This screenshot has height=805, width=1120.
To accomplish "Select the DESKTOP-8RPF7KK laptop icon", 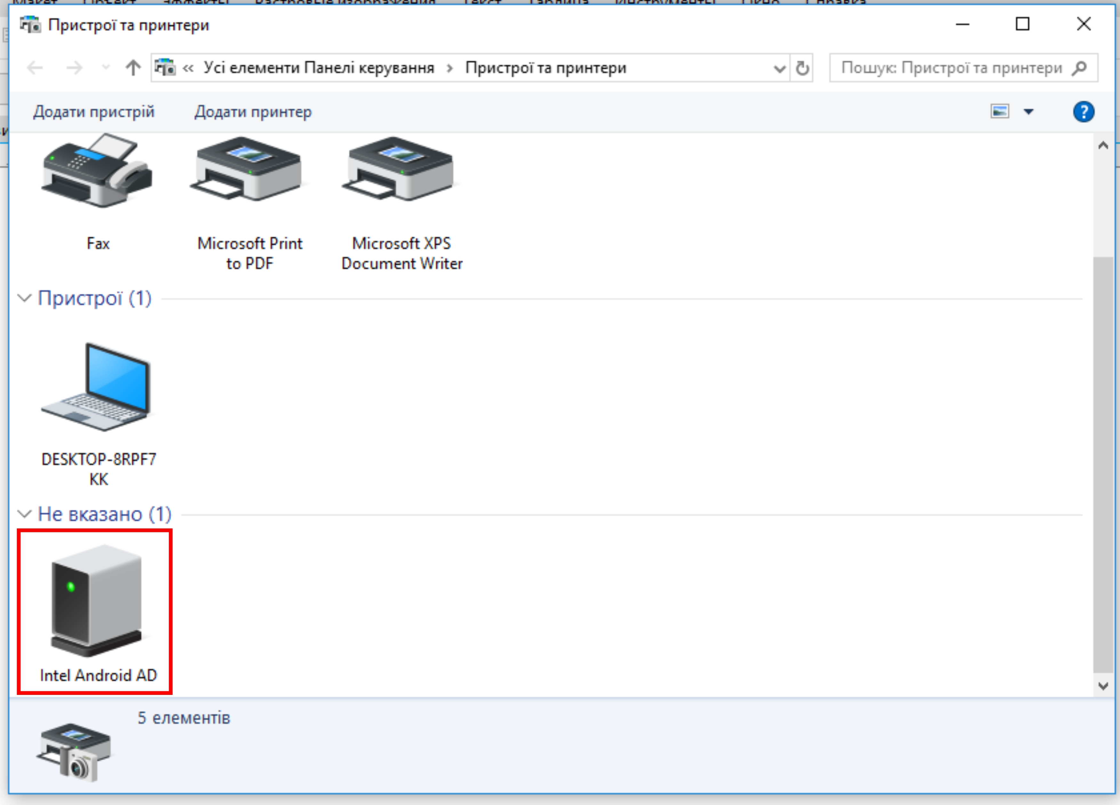I will (97, 388).
